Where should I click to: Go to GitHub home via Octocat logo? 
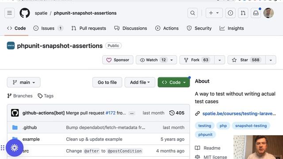(x=25, y=13)
